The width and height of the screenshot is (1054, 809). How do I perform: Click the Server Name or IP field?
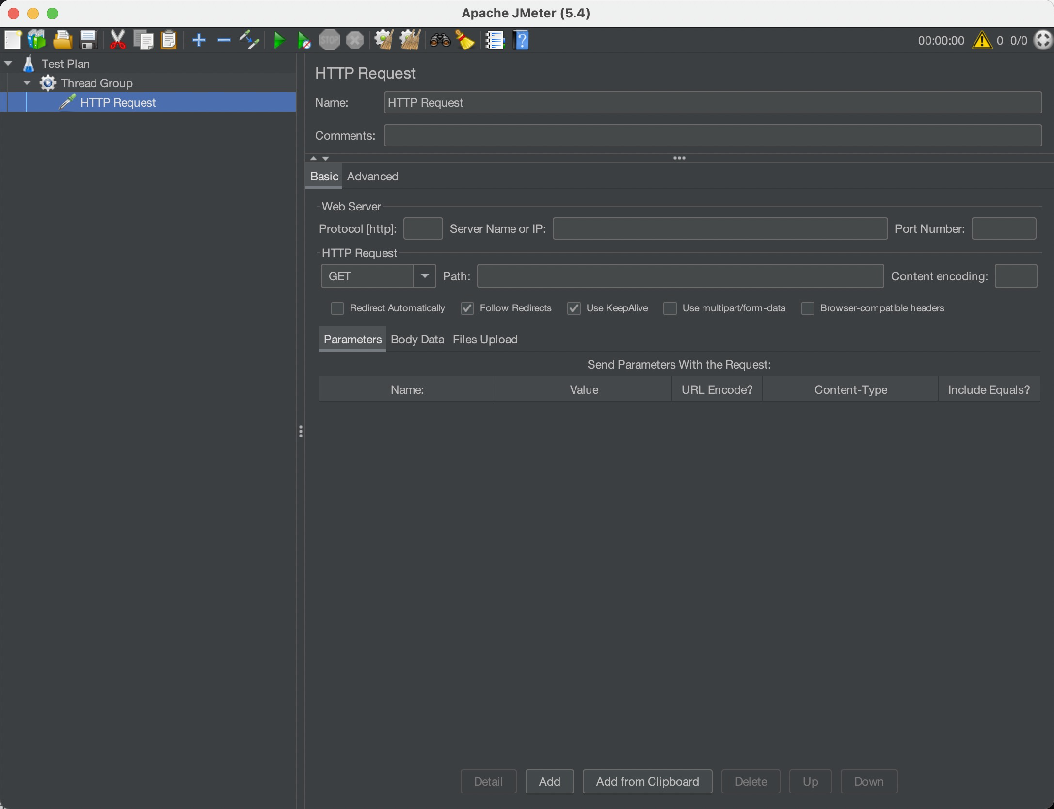tap(720, 228)
